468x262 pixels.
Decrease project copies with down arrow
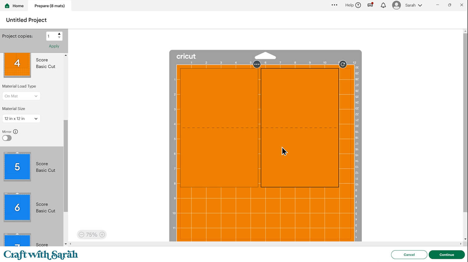59,38
